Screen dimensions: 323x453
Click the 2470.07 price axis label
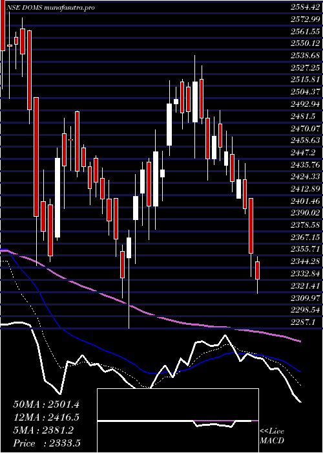(305, 128)
